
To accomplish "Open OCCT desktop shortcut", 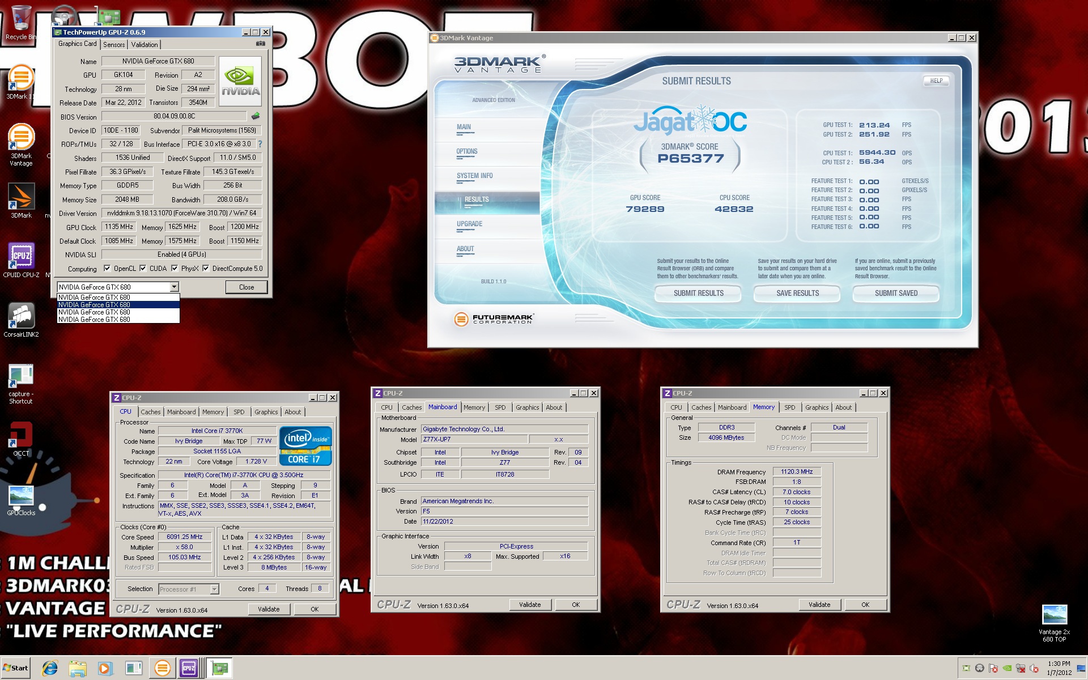I will click(x=21, y=435).
